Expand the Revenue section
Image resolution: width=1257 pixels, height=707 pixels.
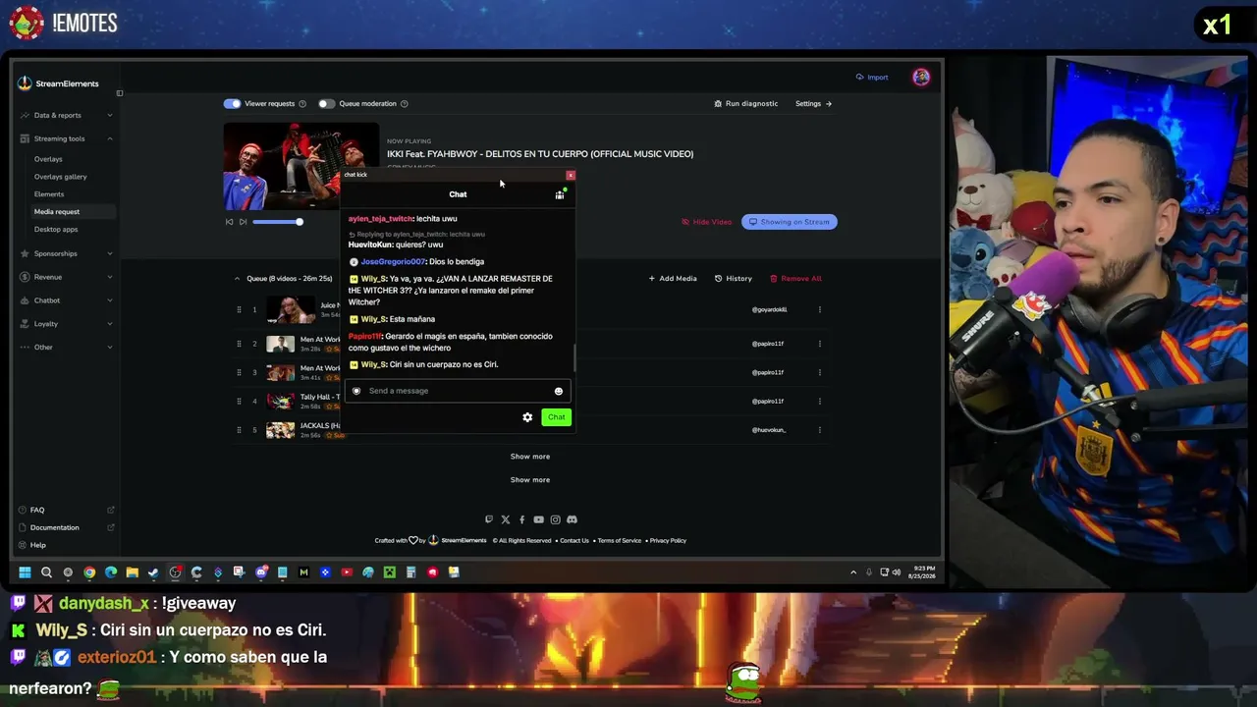(x=66, y=277)
